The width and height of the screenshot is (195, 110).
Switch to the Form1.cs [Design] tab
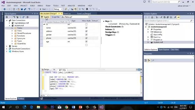84,13
